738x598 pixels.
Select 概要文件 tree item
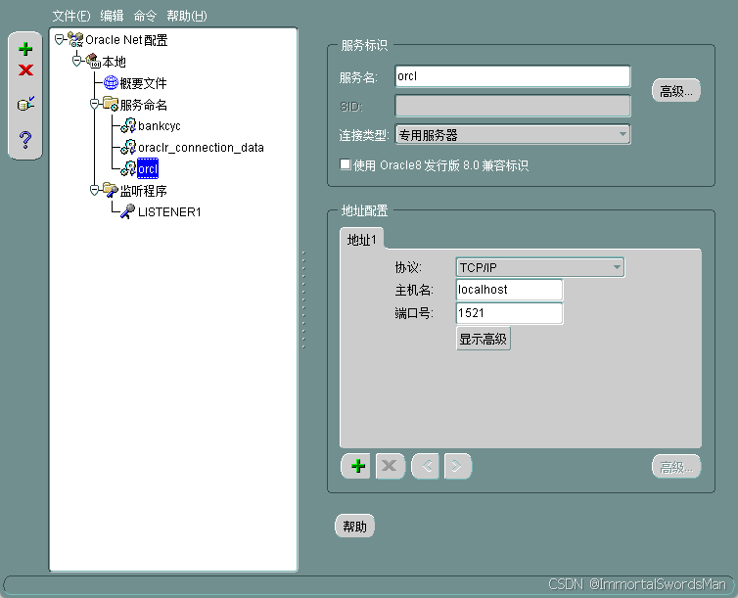(x=144, y=83)
